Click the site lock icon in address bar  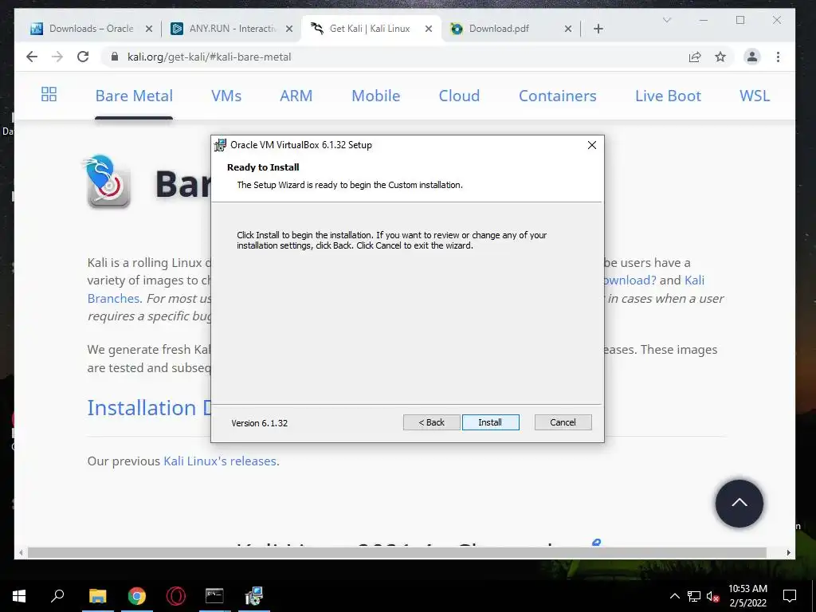click(115, 57)
